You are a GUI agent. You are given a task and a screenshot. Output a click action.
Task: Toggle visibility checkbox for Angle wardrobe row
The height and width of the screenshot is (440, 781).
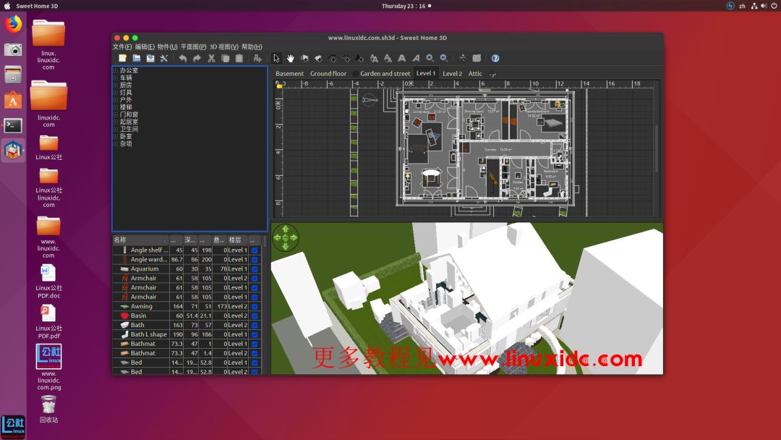pos(255,260)
